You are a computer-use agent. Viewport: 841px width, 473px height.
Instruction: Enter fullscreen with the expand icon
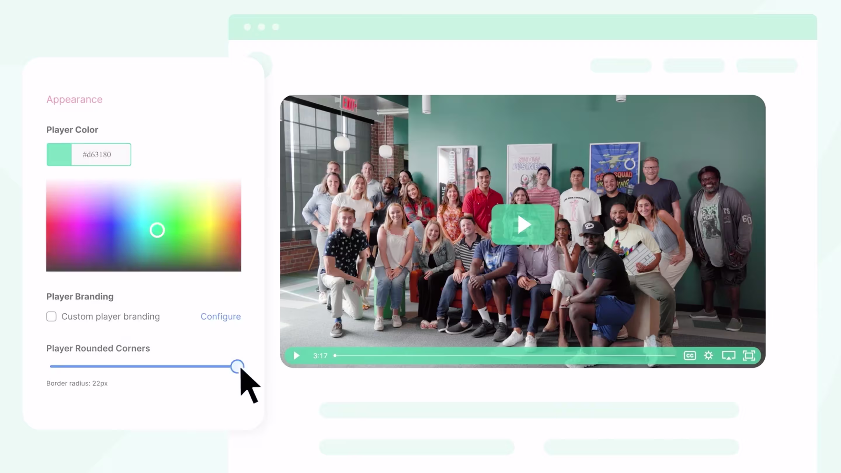click(x=749, y=356)
